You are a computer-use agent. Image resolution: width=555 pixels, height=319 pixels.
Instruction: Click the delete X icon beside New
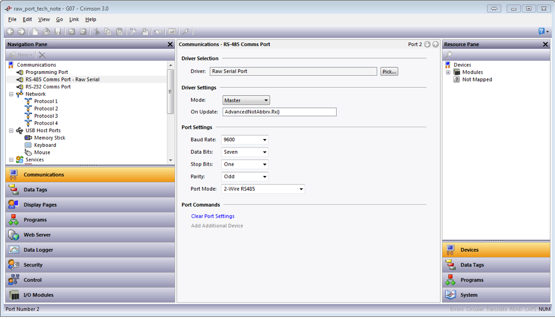coord(42,55)
